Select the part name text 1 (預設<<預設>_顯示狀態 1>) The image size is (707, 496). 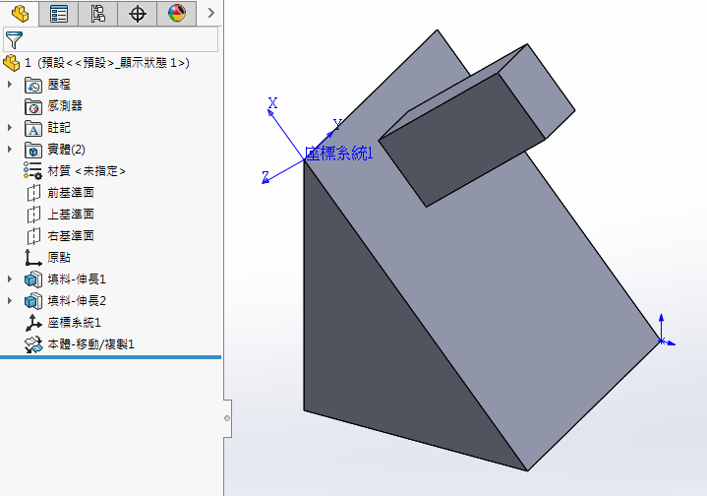pyautogui.click(x=107, y=63)
